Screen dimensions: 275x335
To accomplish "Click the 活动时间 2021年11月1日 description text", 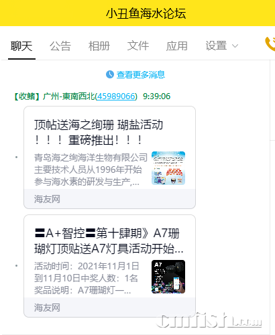I will pyautogui.click(x=87, y=278).
